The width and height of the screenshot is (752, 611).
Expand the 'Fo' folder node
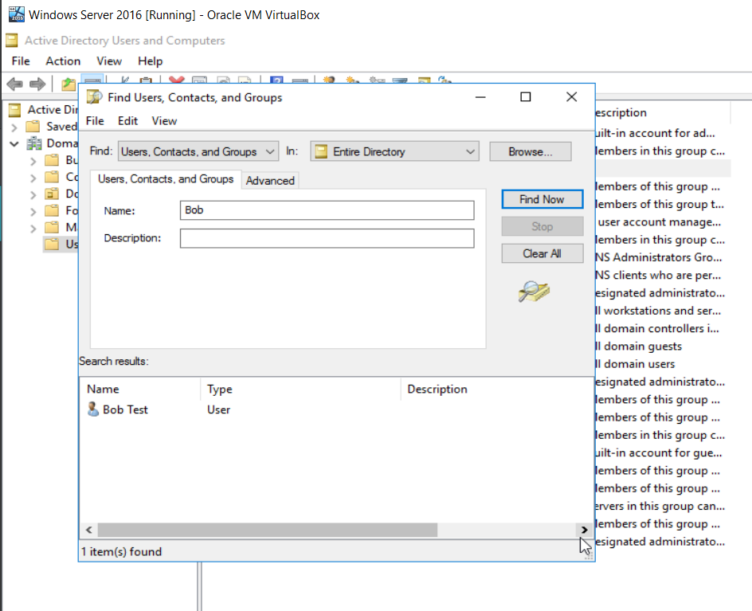pyautogui.click(x=33, y=212)
